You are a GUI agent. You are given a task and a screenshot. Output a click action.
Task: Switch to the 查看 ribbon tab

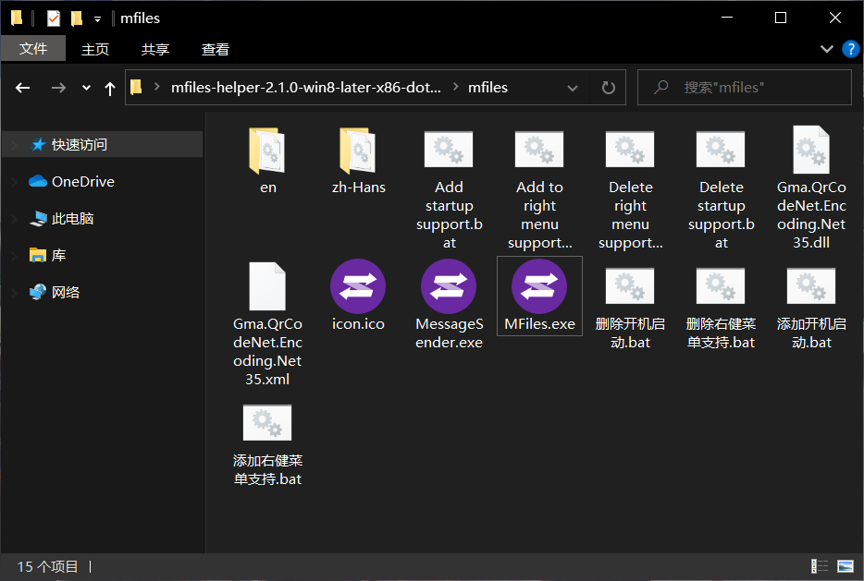click(215, 49)
